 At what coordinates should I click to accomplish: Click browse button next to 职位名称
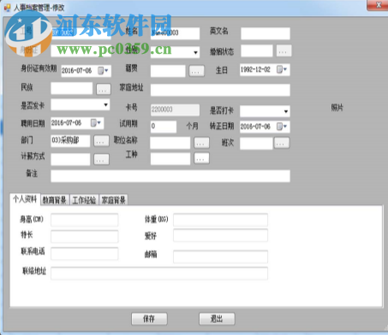(201, 143)
